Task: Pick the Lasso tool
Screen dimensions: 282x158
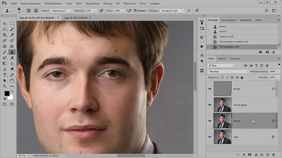Action: [5, 29]
